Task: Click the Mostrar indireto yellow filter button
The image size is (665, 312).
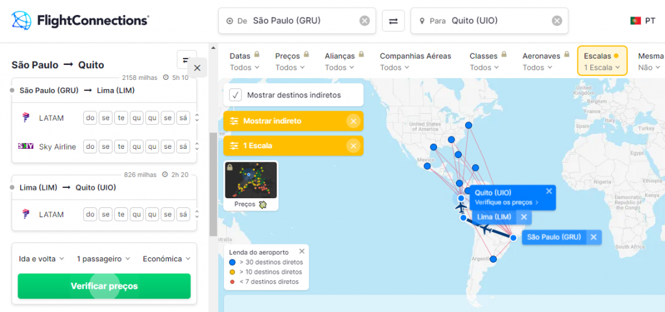Action: click(x=294, y=122)
